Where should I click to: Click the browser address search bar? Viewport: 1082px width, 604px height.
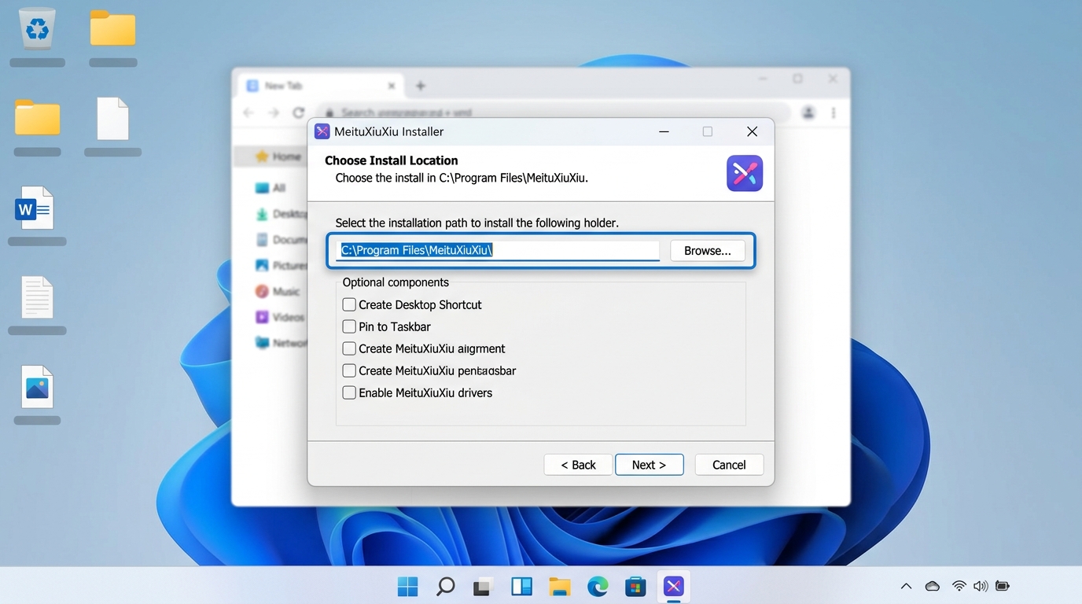coord(554,112)
